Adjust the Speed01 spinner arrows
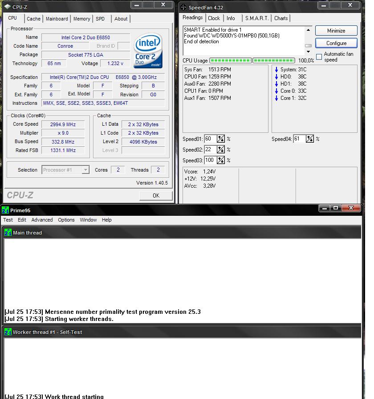The height and width of the screenshot is (399, 374). pyautogui.click(x=220, y=139)
